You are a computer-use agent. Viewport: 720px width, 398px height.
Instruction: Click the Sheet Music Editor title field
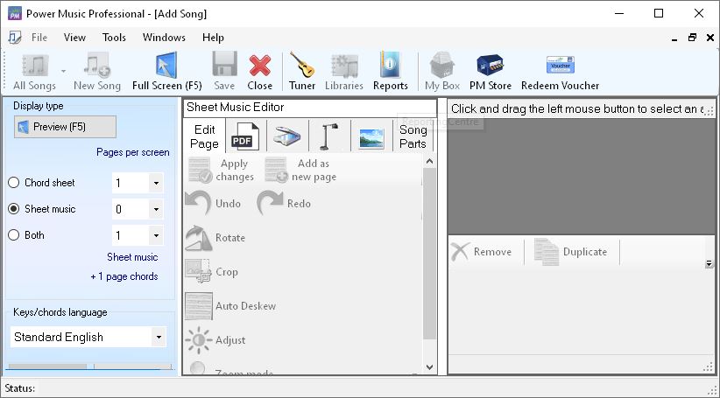click(310, 108)
